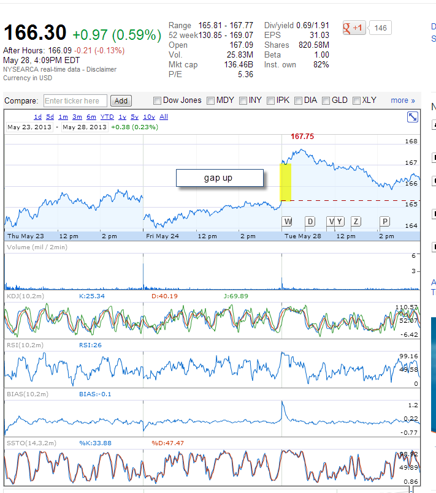
Task: Click the D:40.19 reading
Action: click(164, 296)
